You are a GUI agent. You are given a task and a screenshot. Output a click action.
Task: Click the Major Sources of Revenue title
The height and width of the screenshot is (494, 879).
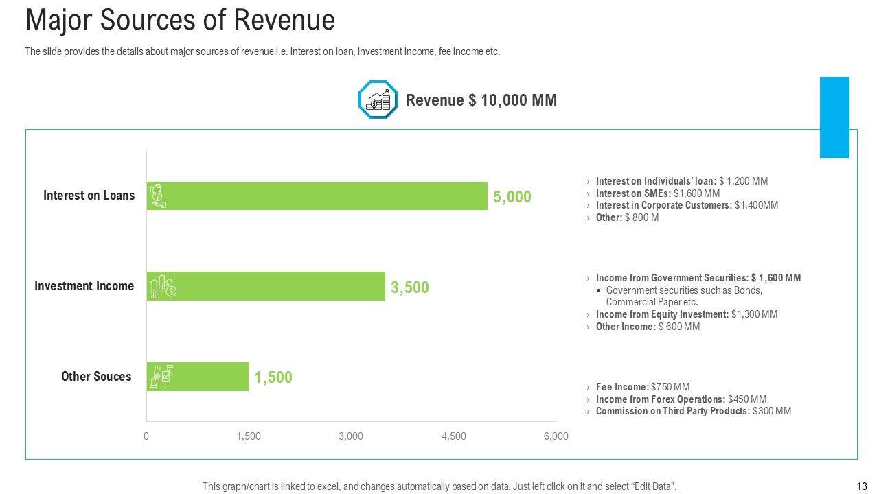(x=180, y=20)
